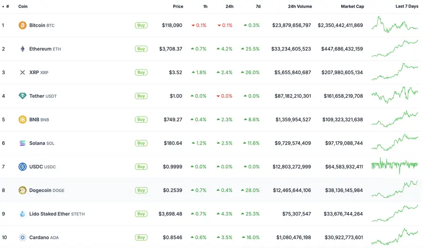Click Buy button in XRP row

pyautogui.click(x=141, y=72)
